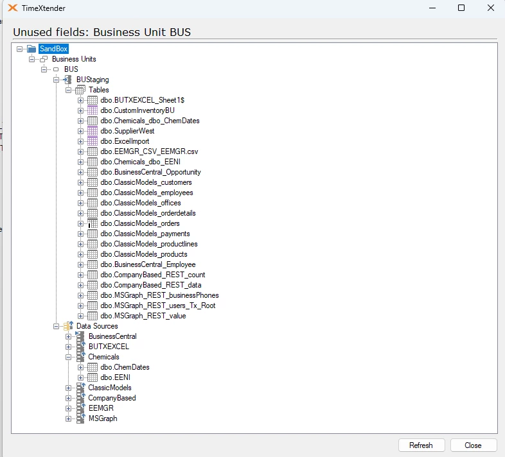Click the table icon for dbo.BusinessCentral_Opportunity

pyautogui.click(x=93, y=172)
